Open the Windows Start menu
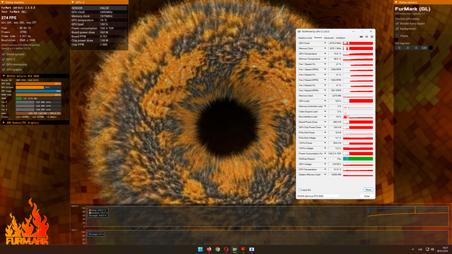 (x=200, y=249)
